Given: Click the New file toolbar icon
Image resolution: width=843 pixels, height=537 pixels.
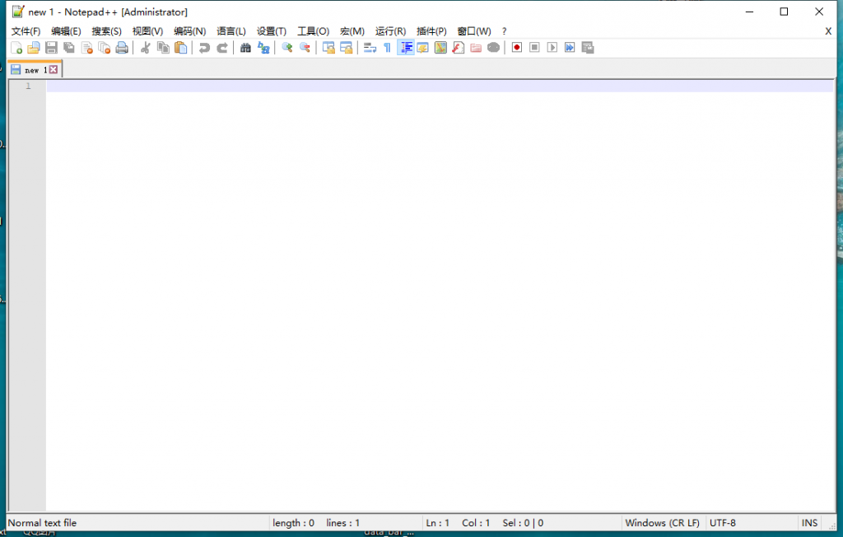Looking at the screenshot, I should click(16, 48).
